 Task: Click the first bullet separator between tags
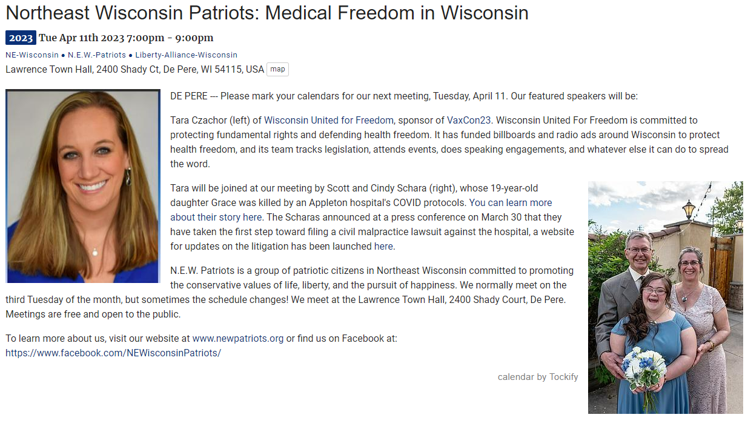[63, 55]
